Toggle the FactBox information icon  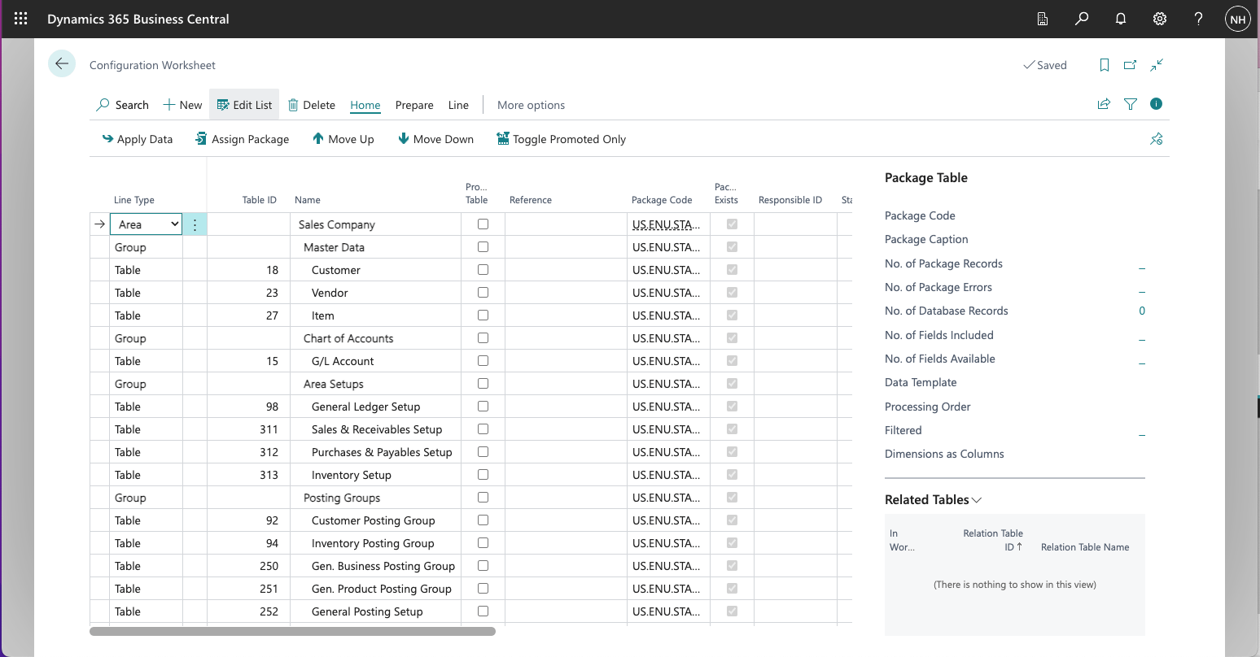point(1156,104)
